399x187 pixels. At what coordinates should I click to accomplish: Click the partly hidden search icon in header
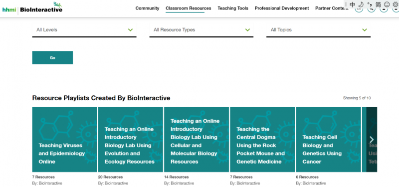tap(371, 9)
